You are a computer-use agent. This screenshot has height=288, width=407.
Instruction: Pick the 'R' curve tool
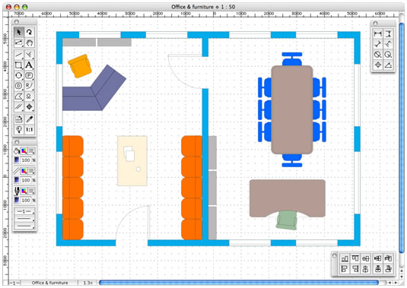[x=29, y=86]
